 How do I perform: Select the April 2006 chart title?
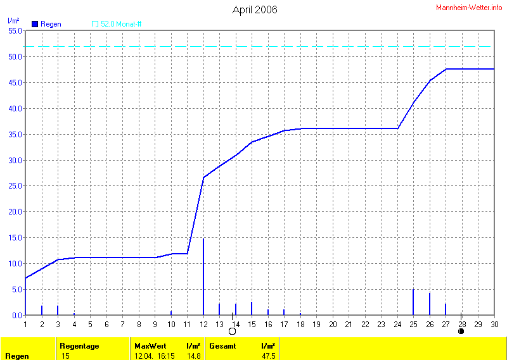255,9
